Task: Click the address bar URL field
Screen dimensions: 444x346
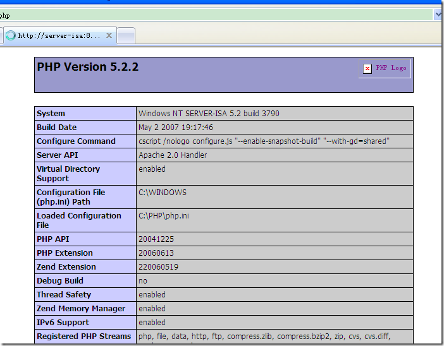Action: [216, 15]
